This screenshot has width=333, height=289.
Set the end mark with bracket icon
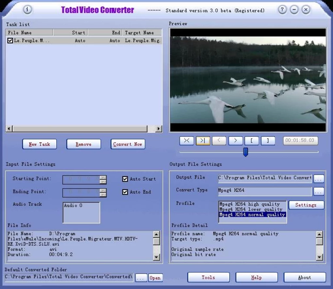(268, 140)
